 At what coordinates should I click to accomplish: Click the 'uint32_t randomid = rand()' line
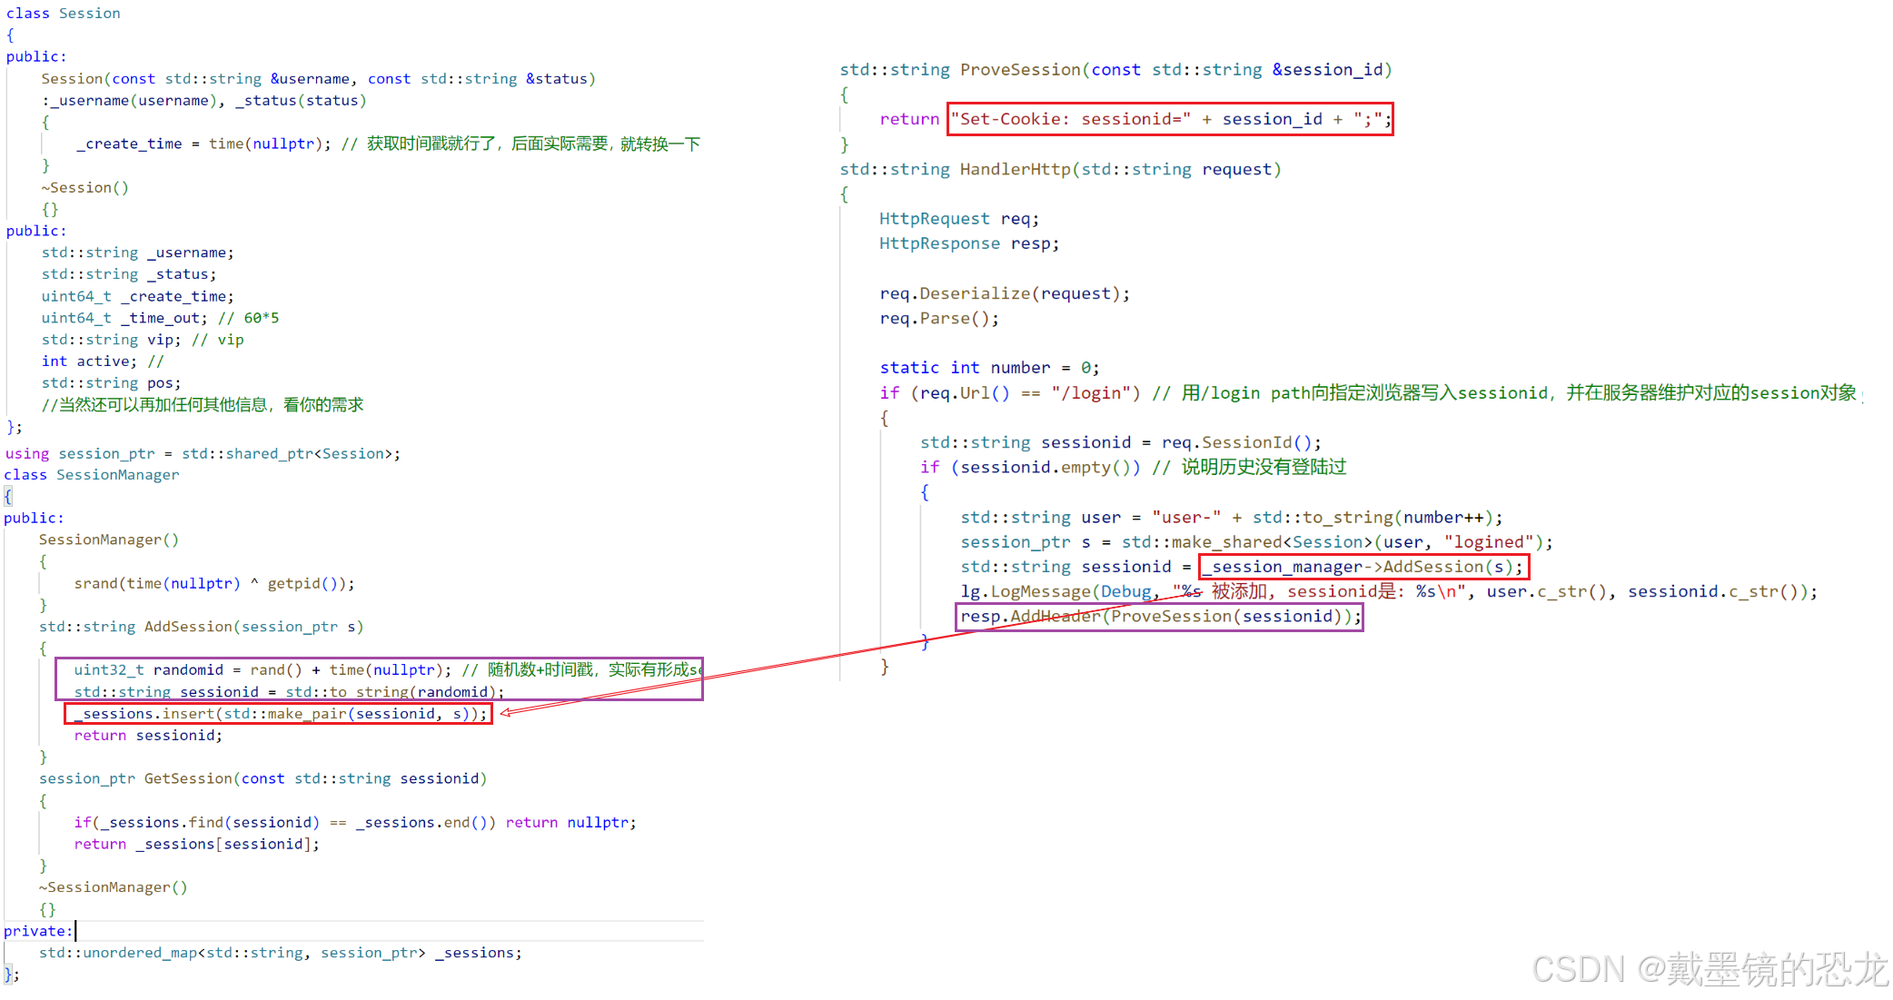(388, 669)
